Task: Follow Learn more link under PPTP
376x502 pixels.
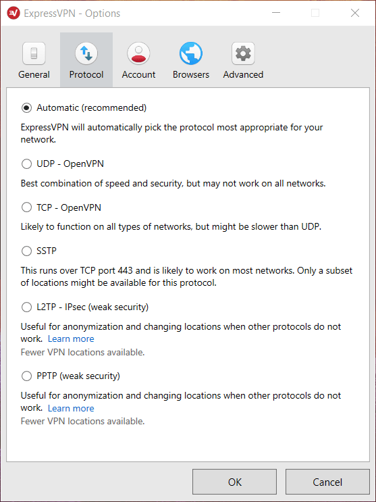Action: coord(71,408)
